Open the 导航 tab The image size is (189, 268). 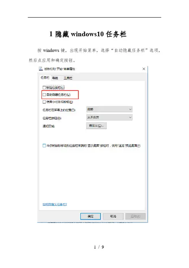pyautogui.click(x=55, y=78)
